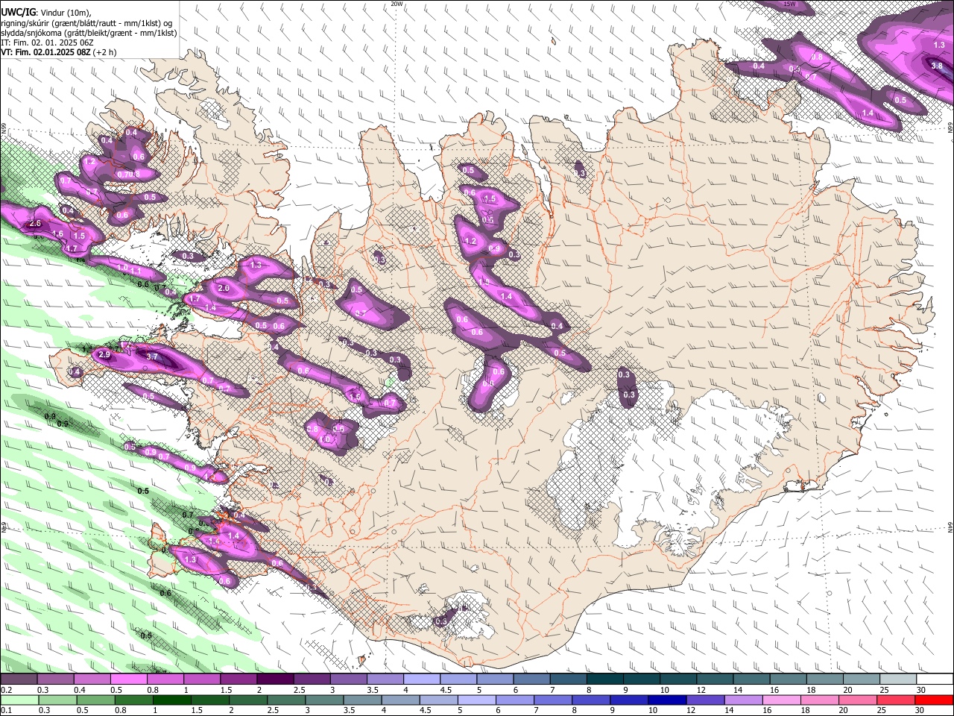Click the '3.8' precipitation value on the map
This screenshot has height=716, width=954.
click(937, 66)
